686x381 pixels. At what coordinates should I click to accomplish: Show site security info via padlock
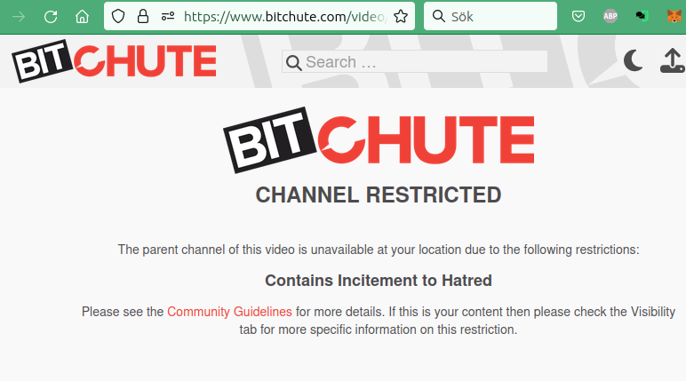pyautogui.click(x=143, y=17)
